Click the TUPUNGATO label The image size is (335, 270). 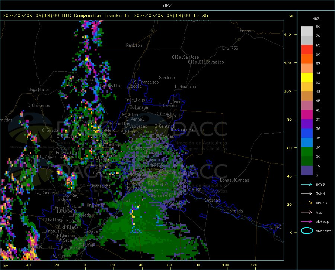pyautogui.click(x=67, y=211)
